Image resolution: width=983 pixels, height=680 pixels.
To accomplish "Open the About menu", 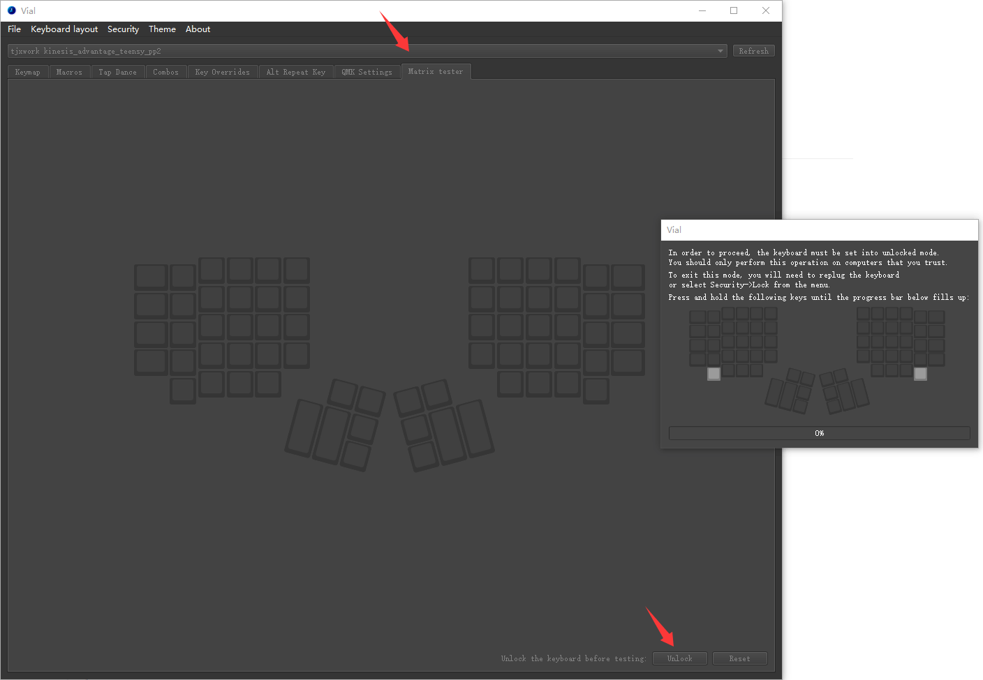I will (x=198, y=29).
